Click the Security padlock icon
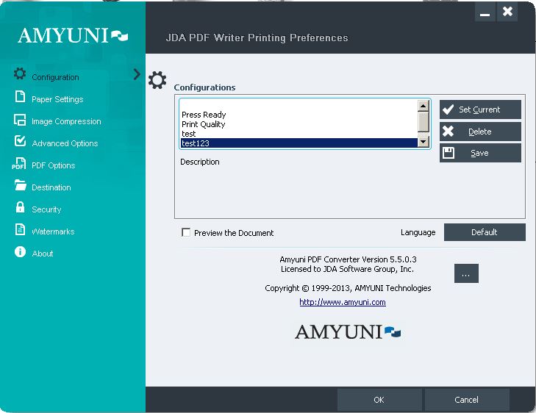Image resolution: width=536 pixels, height=413 pixels. coord(20,207)
